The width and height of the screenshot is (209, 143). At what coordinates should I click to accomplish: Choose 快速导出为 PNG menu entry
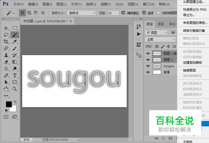[x=195, y=9]
